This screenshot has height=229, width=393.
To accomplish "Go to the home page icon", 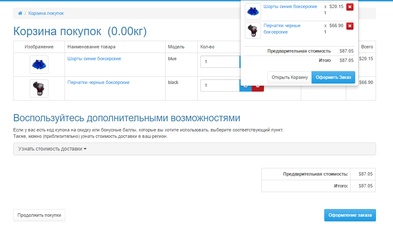I will click(20, 13).
